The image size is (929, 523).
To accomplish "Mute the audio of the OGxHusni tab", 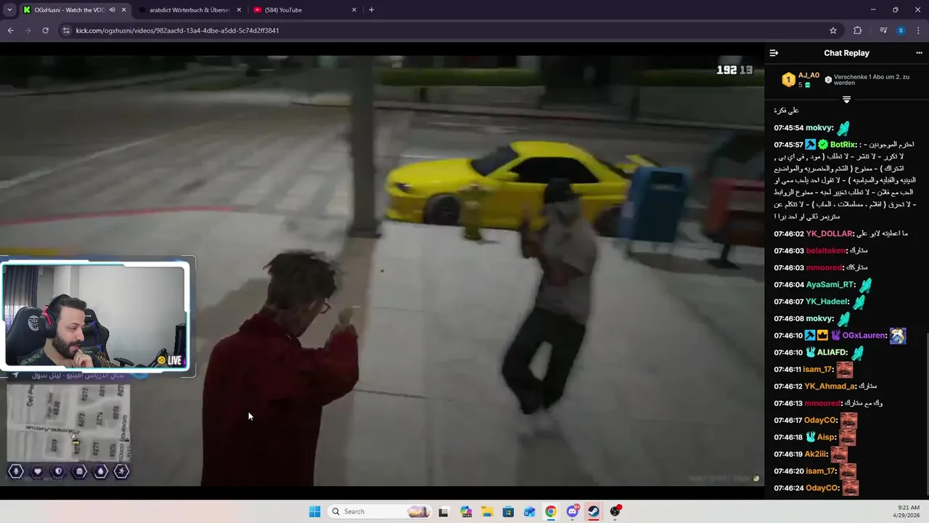I will (x=112, y=10).
